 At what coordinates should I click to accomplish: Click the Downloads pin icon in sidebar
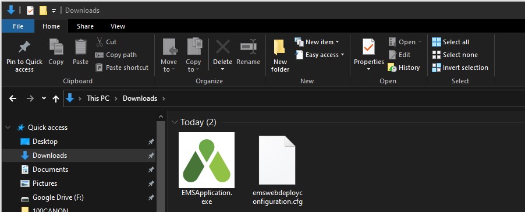(x=151, y=156)
